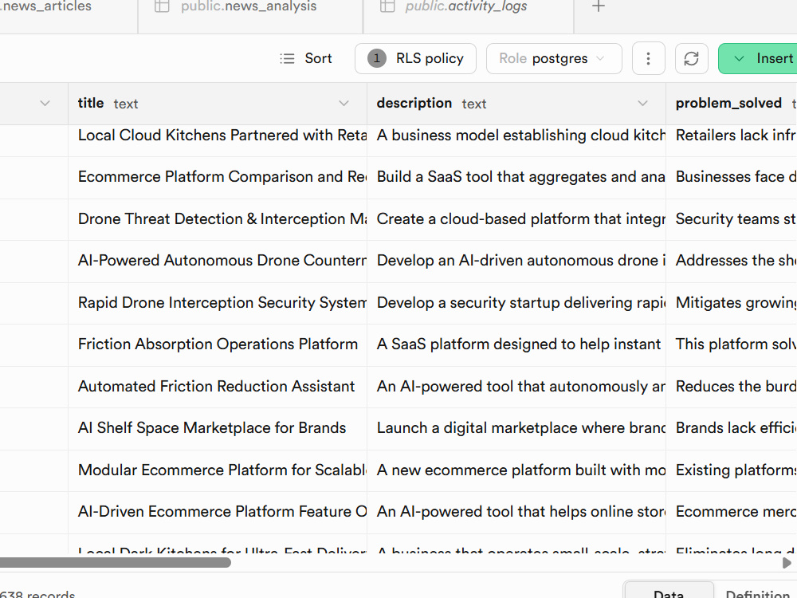This screenshot has height=598, width=797.
Task: Open the Role postgres dropdown
Action: tap(554, 58)
